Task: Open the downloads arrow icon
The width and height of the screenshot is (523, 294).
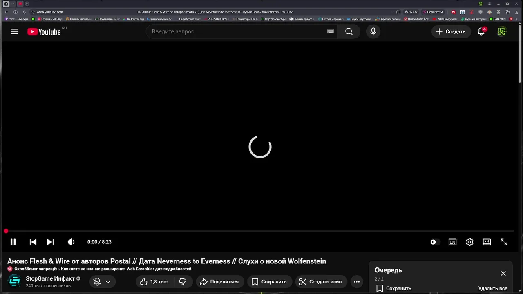Action: coord(516,12)
